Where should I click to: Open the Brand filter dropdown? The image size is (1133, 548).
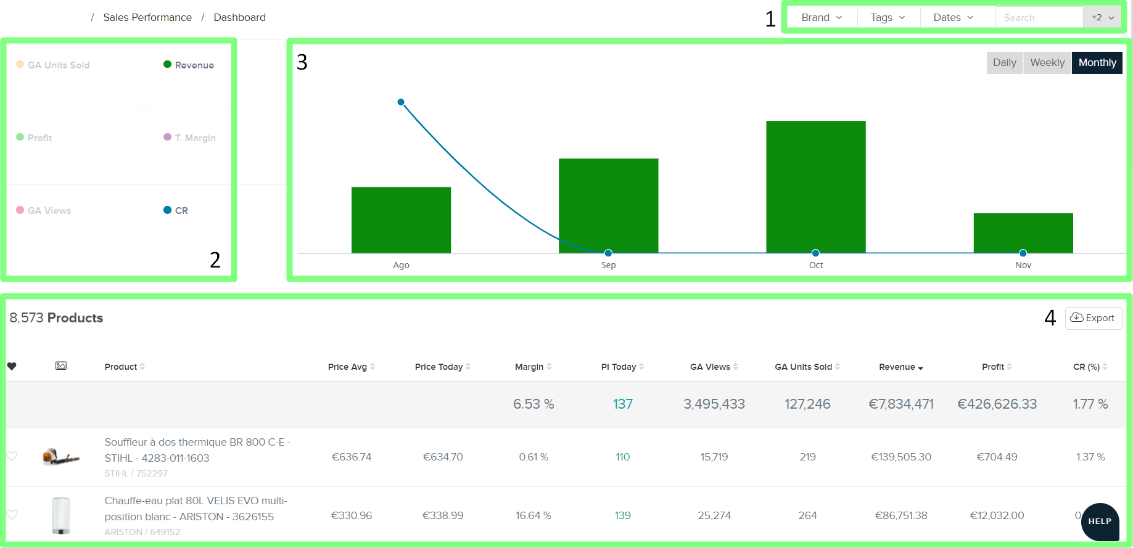point(821,18)
